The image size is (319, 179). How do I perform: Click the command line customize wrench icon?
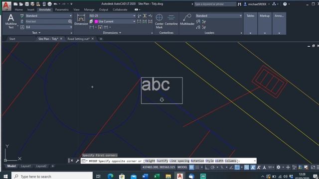pos(77,161)
